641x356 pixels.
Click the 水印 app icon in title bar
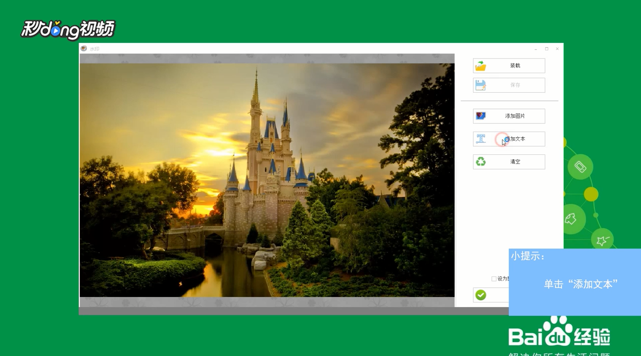[84, 48]
